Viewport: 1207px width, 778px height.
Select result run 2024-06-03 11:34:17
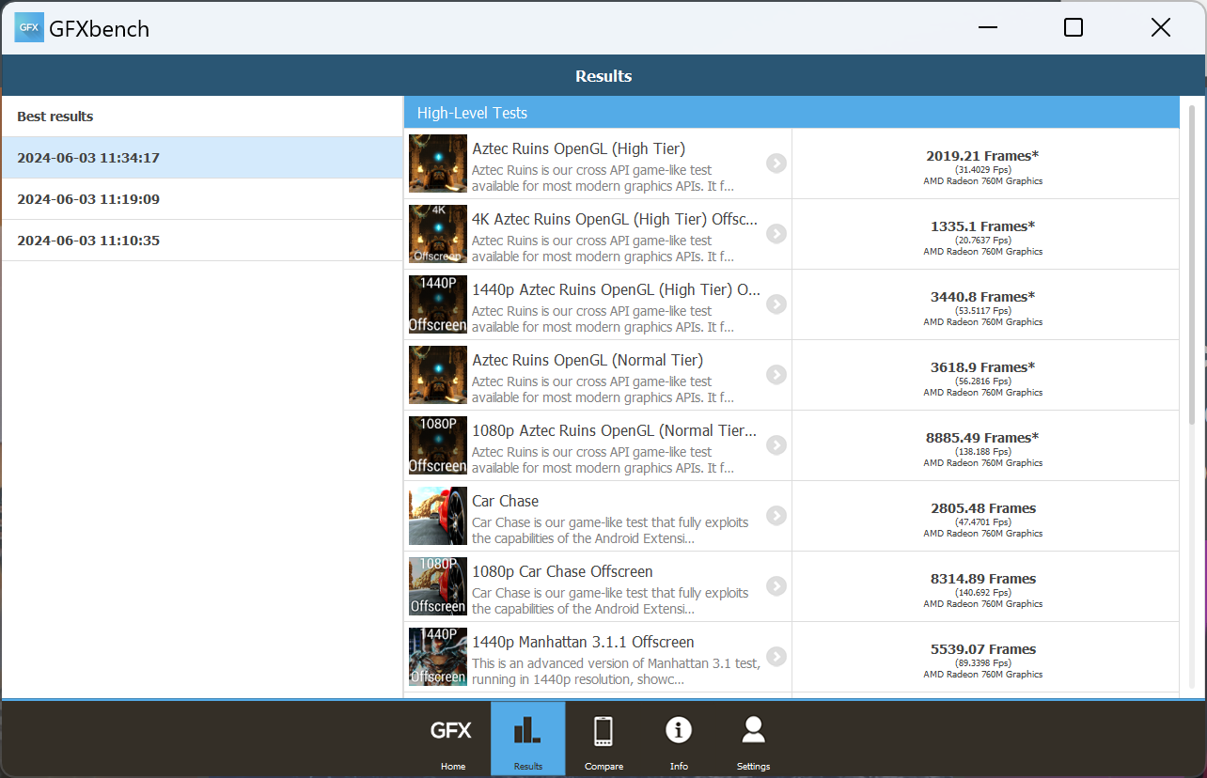point(202,158)
